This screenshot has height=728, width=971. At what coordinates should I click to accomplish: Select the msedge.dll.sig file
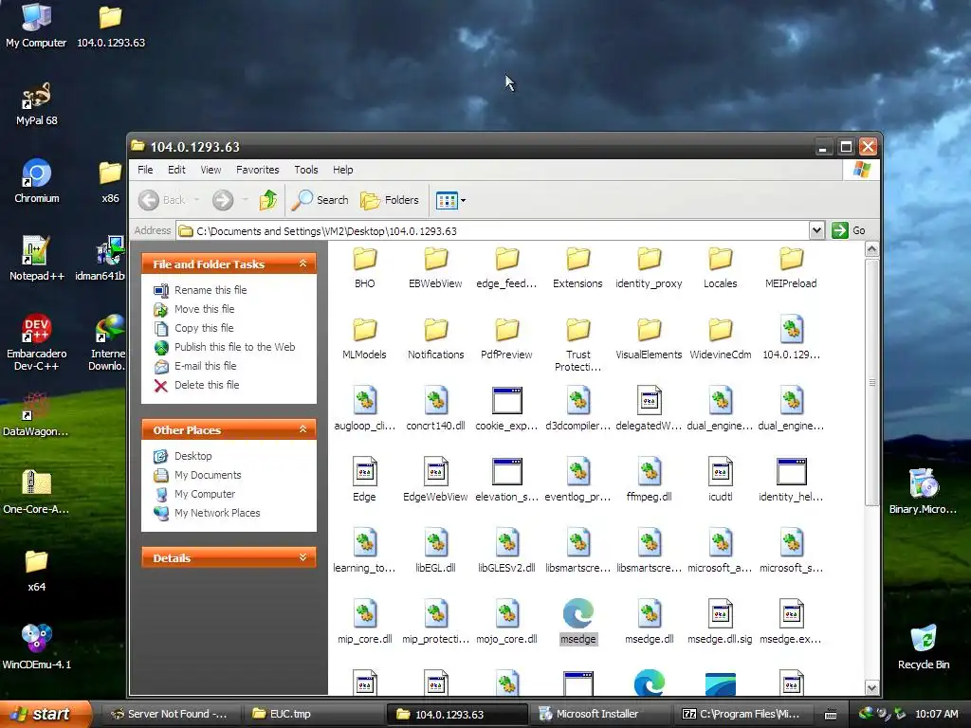point(721,624)
